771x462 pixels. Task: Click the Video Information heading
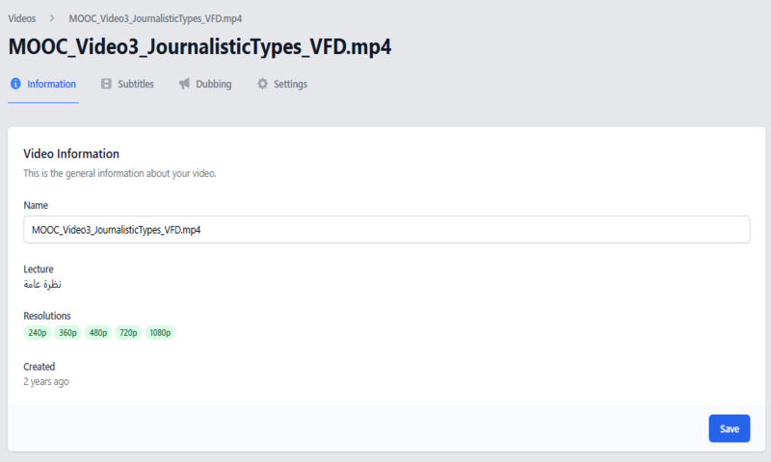tap(71, 154)
